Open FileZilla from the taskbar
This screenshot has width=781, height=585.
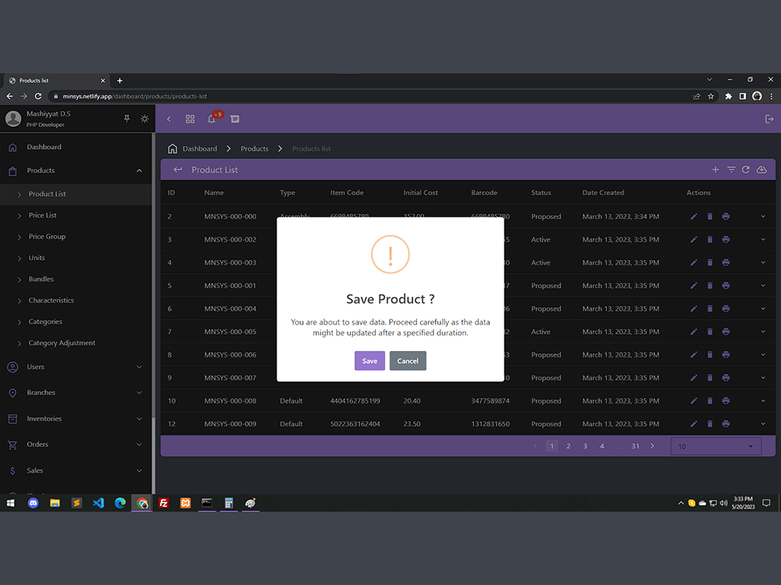point(163,503)
